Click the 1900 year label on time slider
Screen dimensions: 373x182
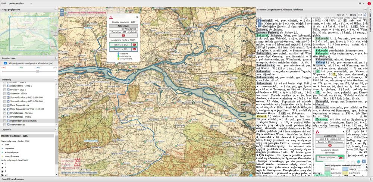tap(4, 68)
